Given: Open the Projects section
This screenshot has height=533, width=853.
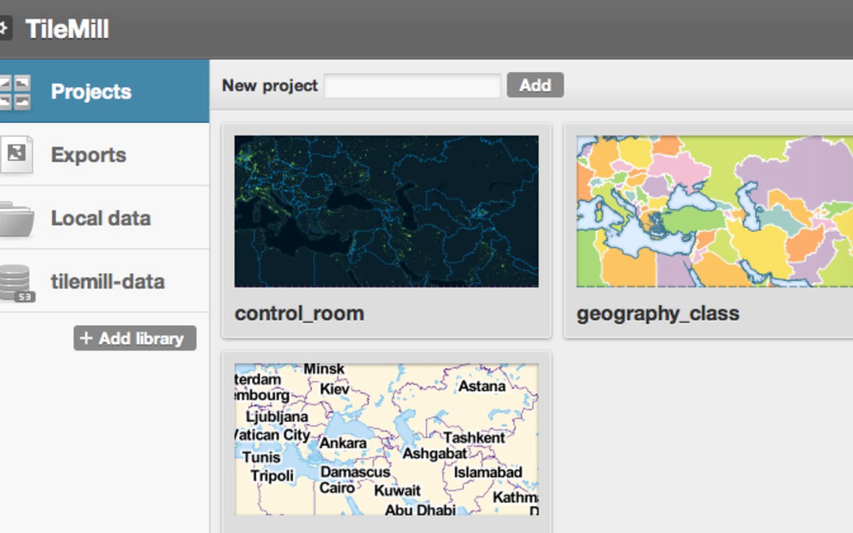Looking at the screenshot, I should click(x=104, y=91).
